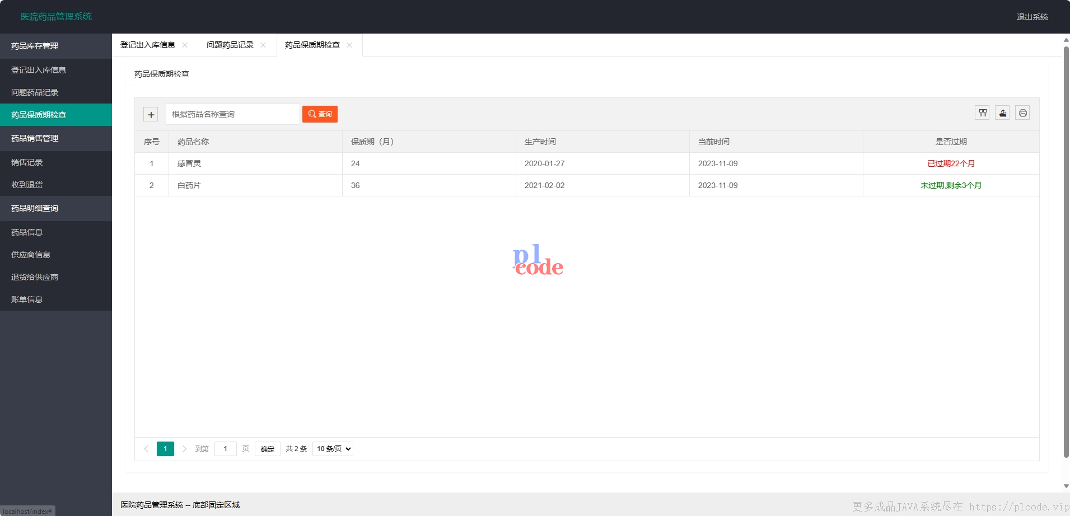Select the 感冒灵 drug name cell
This screenshot has height=516, width=1070.
(x=255, y=163)
